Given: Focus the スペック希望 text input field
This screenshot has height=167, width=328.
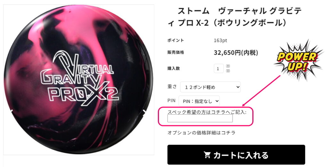Looking at the screenshot, I should click(200, 118).
